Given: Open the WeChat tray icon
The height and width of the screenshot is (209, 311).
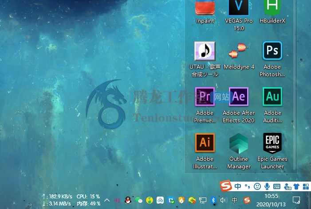Looking at the screenshot, I should pos(139,200).
